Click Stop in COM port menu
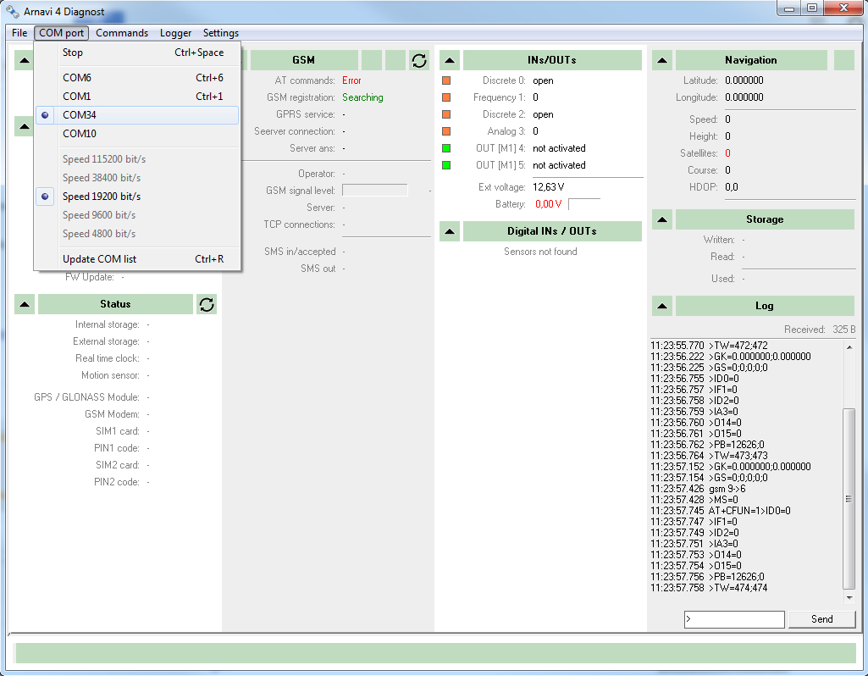 point(137,53)
